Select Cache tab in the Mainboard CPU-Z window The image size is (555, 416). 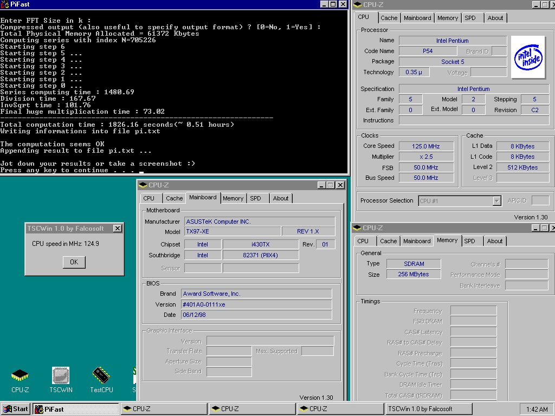(174, 198)
